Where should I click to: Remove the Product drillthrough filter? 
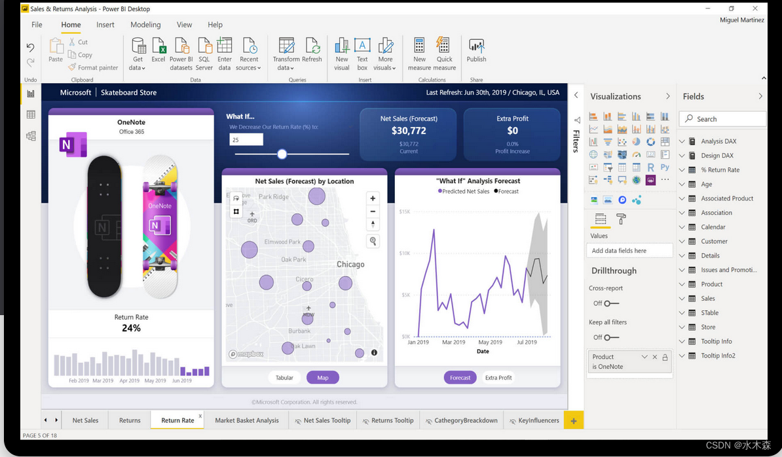(655, 357)
